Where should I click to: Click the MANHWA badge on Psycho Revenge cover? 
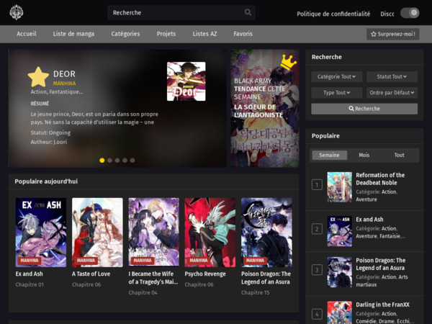click(199, 261)
